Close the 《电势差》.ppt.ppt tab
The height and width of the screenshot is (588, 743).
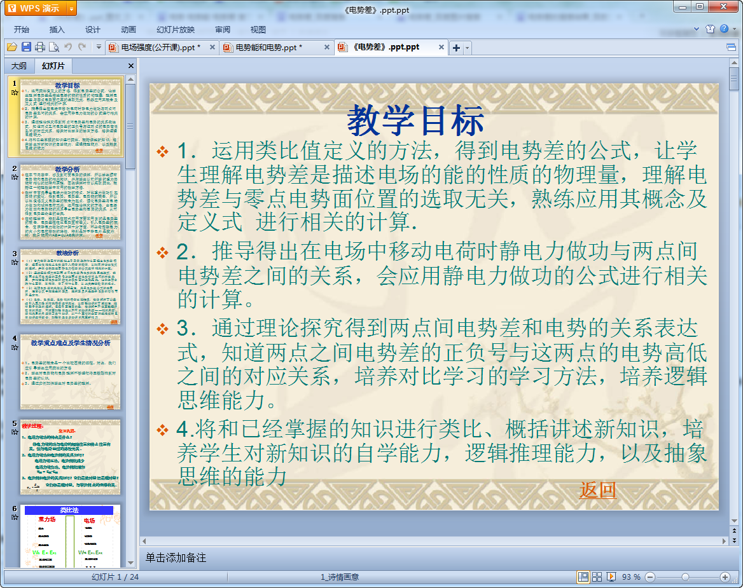tap(441, 47)
